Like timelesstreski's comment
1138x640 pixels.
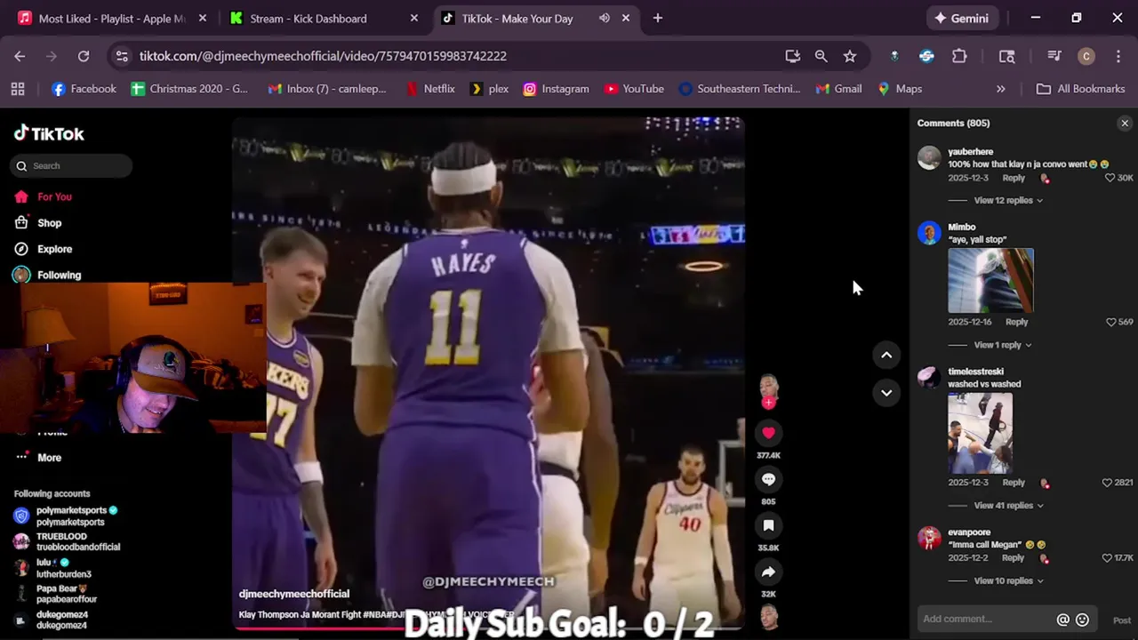coord(1107,483)
